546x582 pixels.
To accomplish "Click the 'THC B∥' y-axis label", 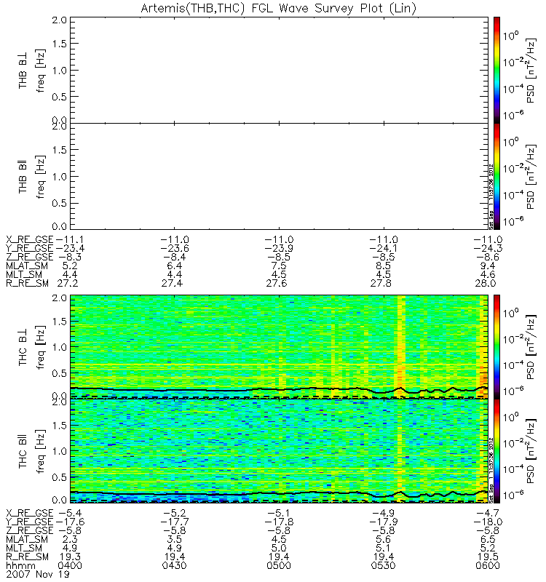I will [23, 451].
